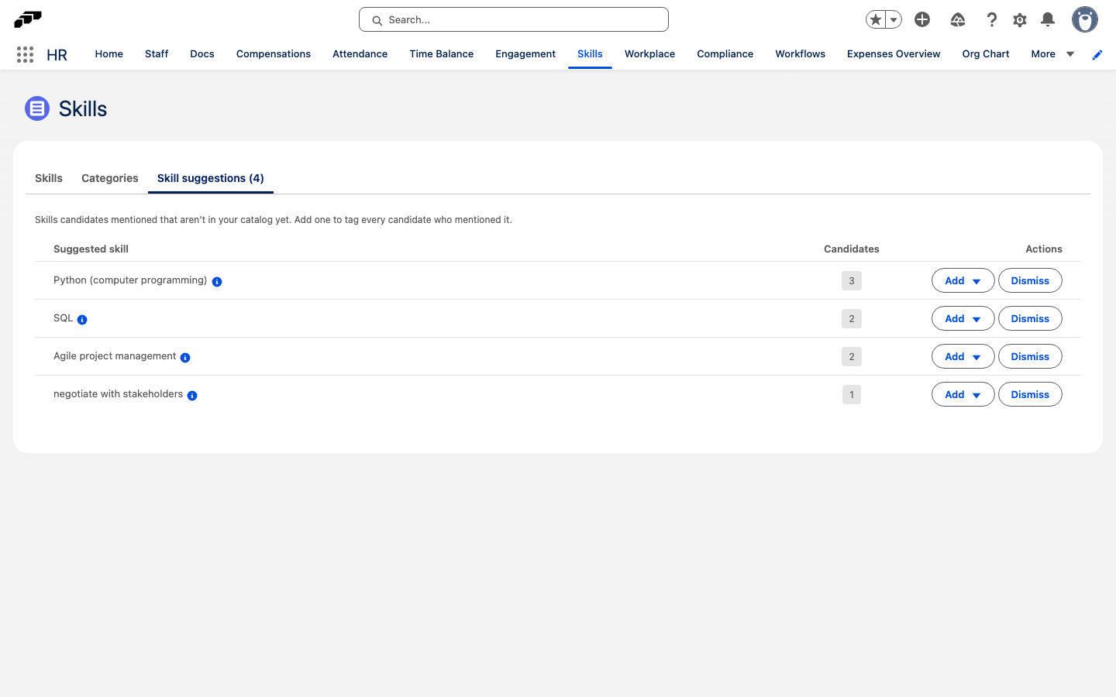The image size is (1116, 697).
Task: Open the favorites list dropdown arrow
Action: (x=894, y=19)
